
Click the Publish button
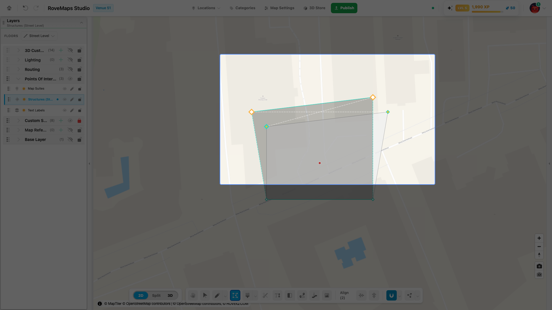(x=344, y=8)
